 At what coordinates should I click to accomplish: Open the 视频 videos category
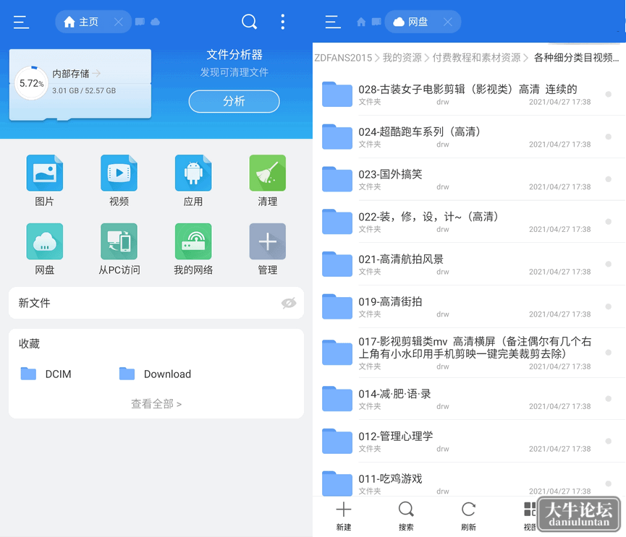pyautogui.click(x=119, y=181)
